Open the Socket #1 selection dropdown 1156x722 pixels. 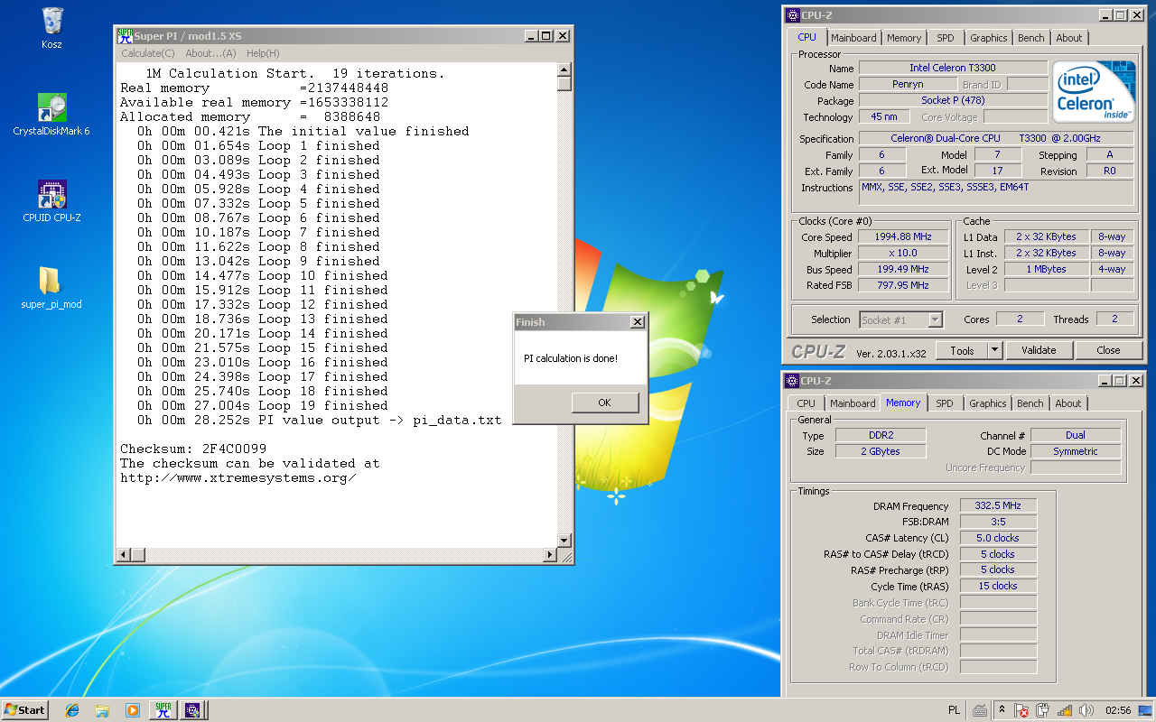click(x=900, y=319)
